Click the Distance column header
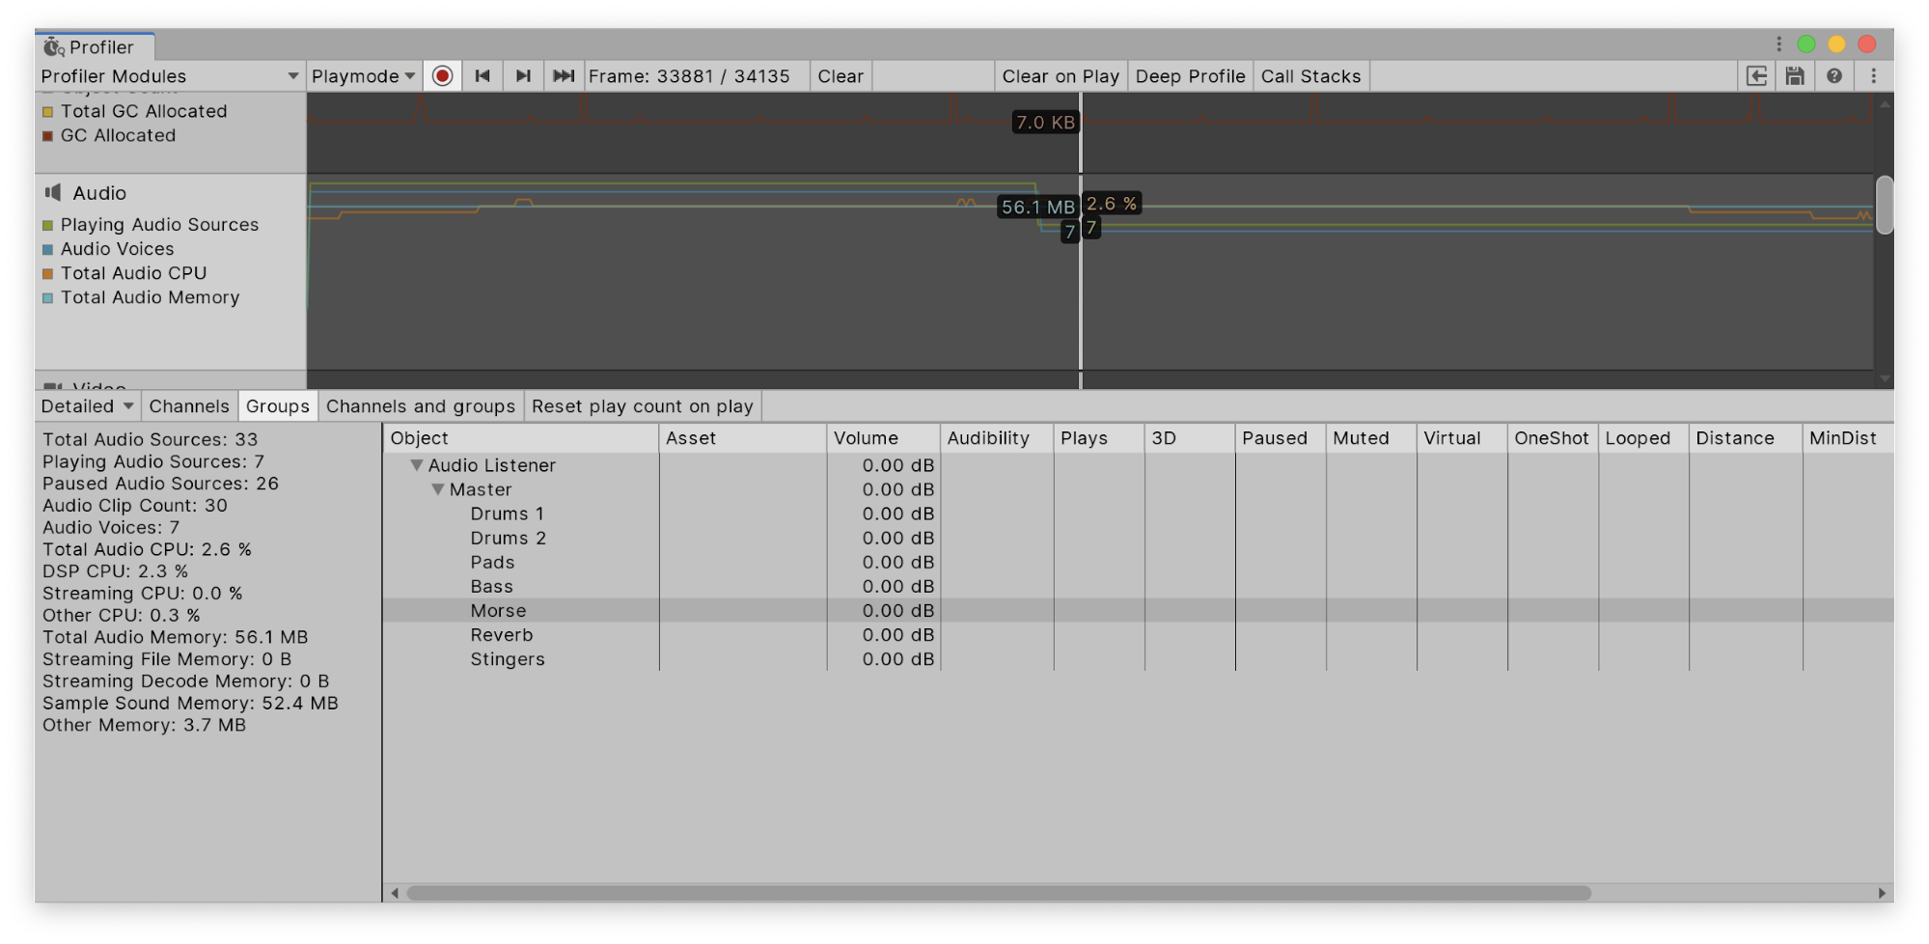1929x944 pixels. [x=1746, y=438]
